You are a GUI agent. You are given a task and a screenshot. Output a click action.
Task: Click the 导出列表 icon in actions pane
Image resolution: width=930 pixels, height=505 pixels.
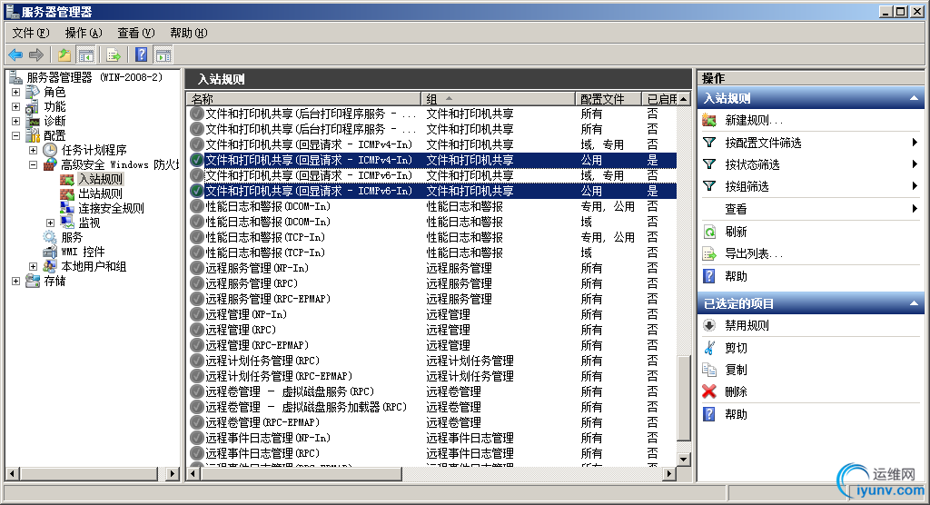click(x=709, y=254)
